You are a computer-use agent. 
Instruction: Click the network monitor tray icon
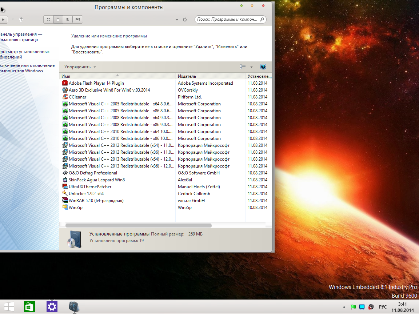point(362,307)
